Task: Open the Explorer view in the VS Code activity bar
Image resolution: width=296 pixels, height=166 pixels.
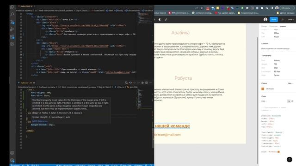Action: [x=12, y=7]
